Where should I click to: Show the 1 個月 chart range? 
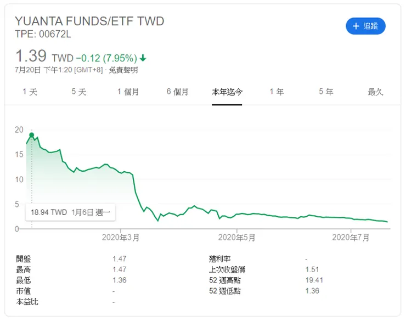[x=128, y=92]
